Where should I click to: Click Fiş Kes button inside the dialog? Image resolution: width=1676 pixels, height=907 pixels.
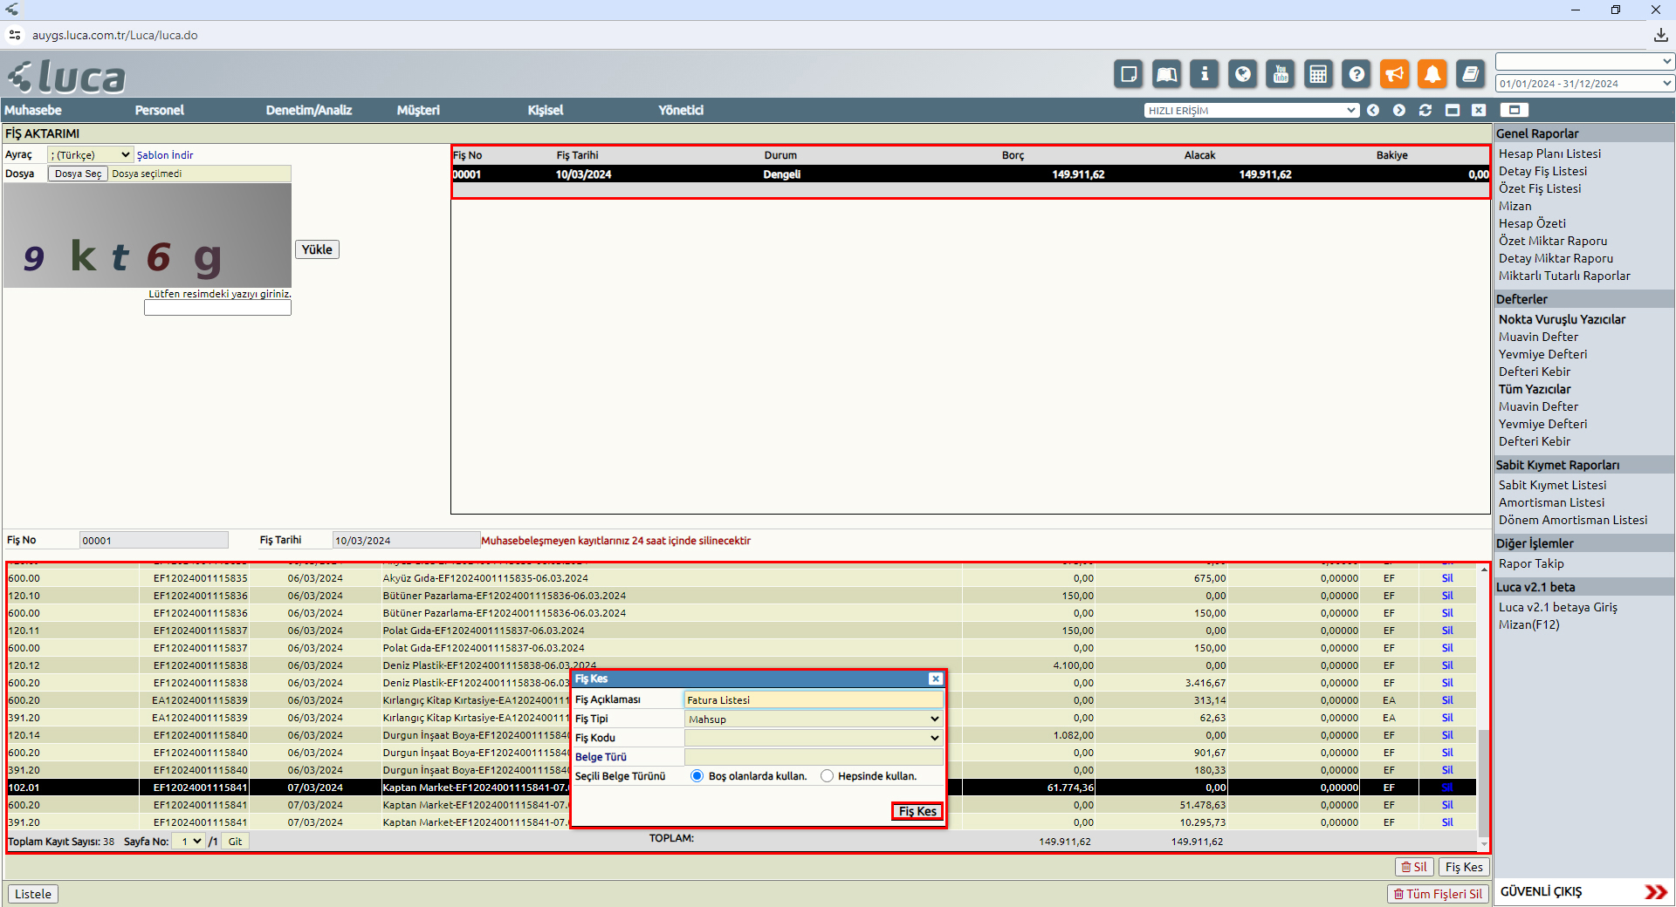[917, 811]
